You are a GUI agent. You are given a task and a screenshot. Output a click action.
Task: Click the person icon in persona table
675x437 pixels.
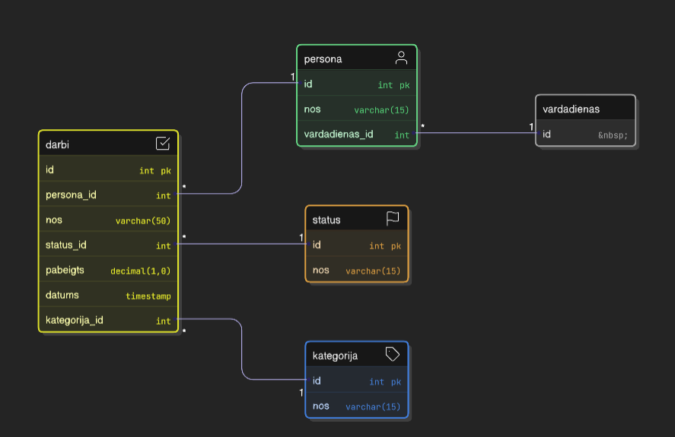point(401,59)
